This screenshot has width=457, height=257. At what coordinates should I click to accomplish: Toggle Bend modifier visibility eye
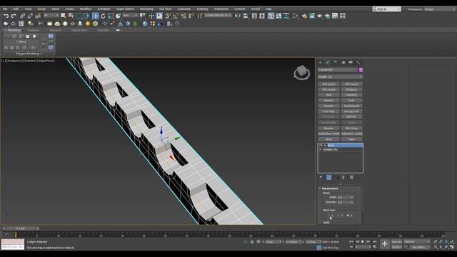[x=321, y=145]
